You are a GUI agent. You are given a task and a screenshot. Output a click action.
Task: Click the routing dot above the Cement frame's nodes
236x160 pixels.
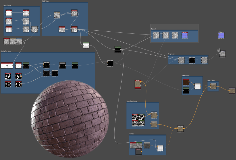tap(154, 140)
